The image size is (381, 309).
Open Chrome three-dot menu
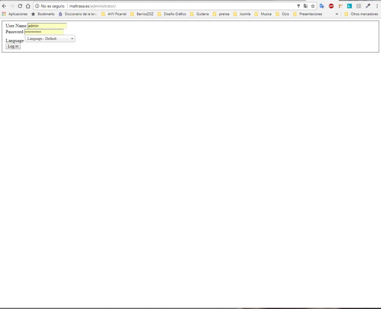377,6
